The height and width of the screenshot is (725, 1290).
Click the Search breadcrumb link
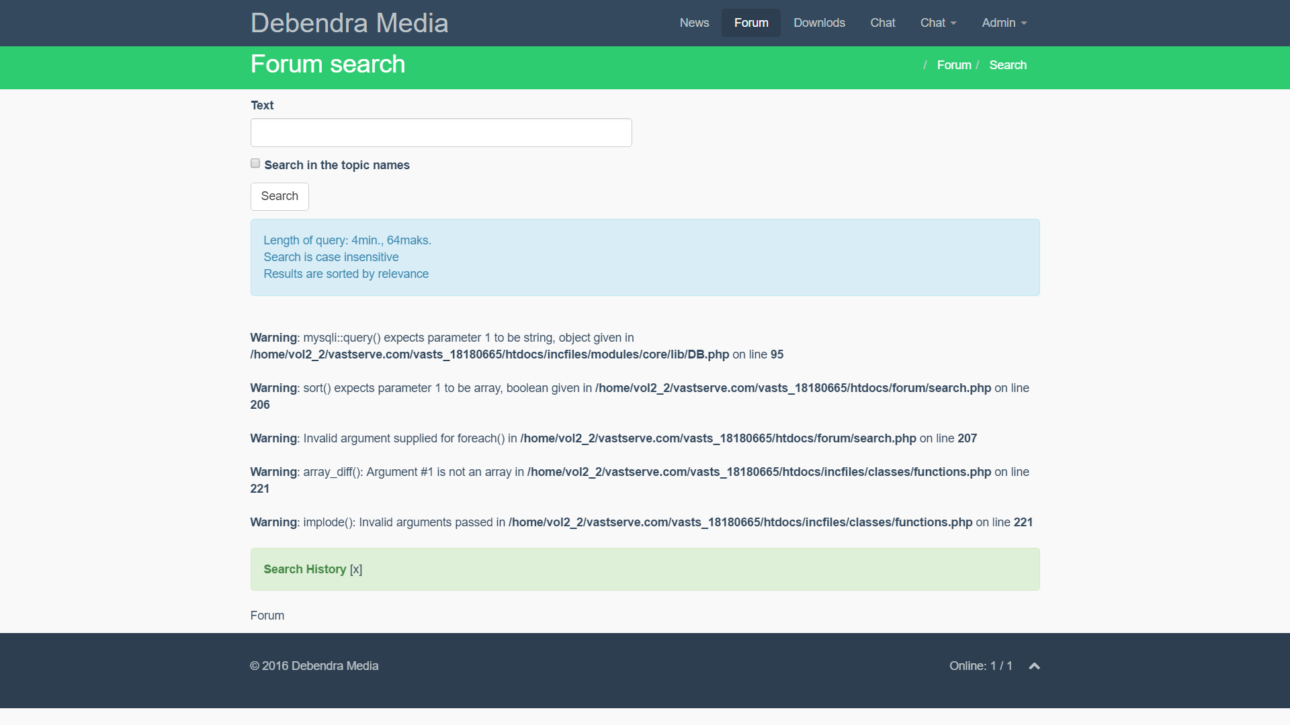click(x=1008, y=65)
